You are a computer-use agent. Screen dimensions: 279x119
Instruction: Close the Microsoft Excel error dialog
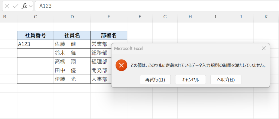click(263, 48)
